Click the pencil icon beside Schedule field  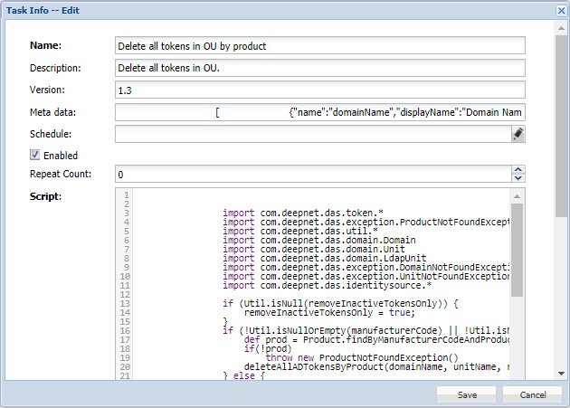(x=518, y=134)
